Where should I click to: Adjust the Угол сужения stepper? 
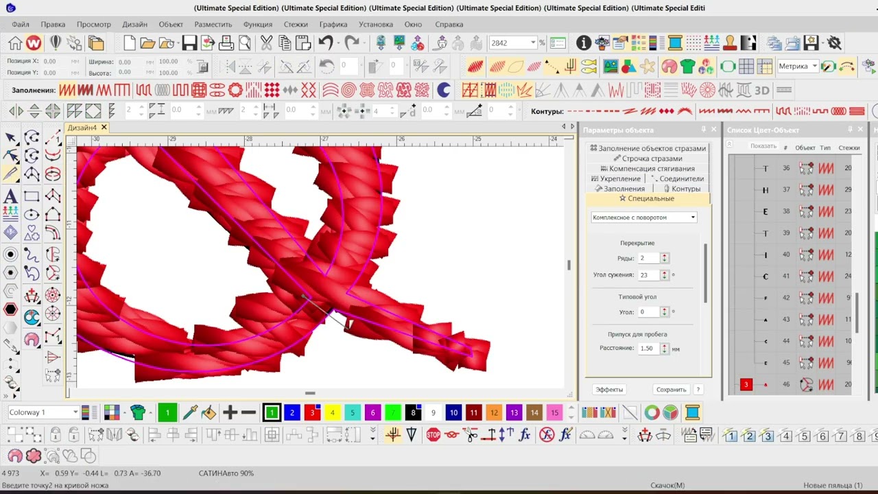point(664,274)
